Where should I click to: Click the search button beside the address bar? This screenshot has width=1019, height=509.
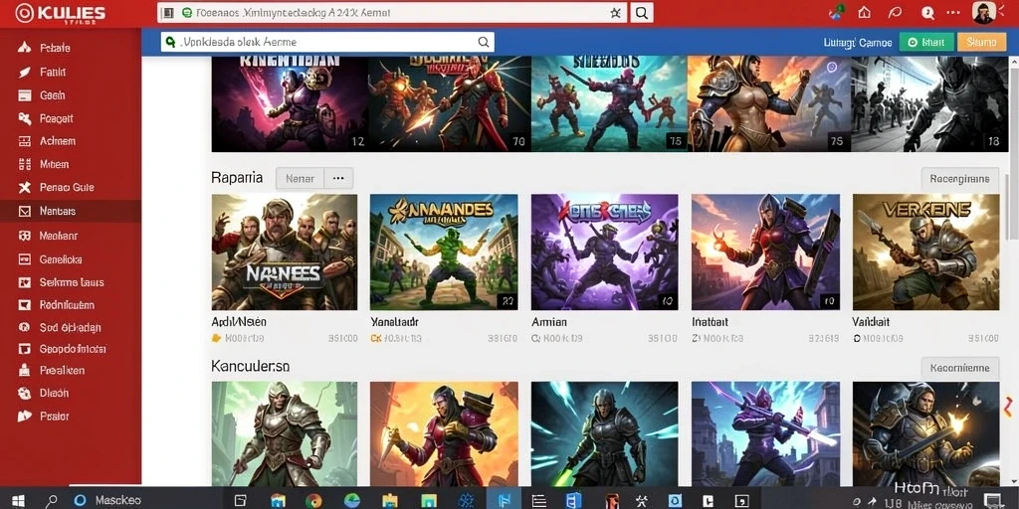(x=642, y=12)
